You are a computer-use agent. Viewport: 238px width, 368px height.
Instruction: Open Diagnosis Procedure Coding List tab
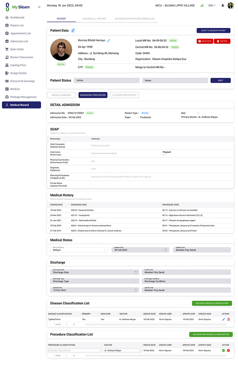[x=135, y=18]
